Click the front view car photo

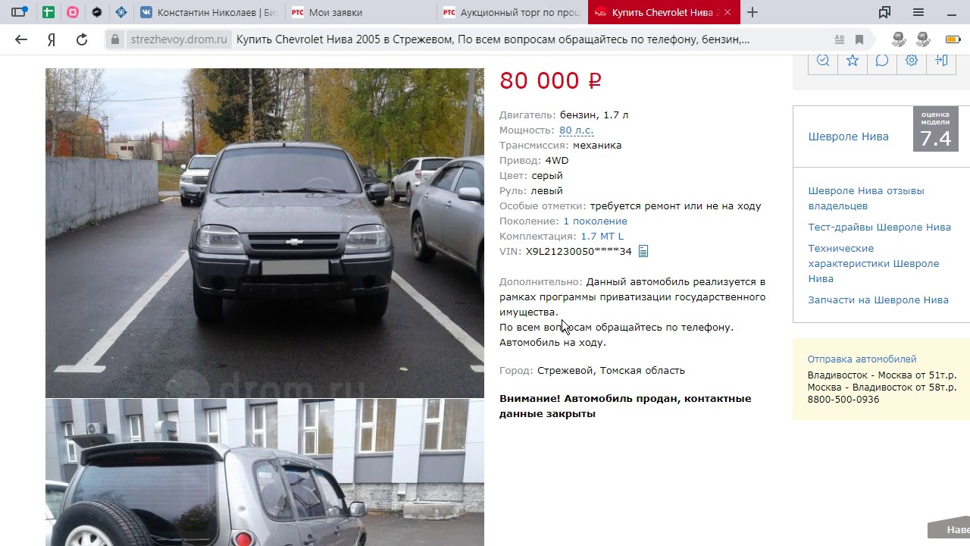[x=264, y=233]
